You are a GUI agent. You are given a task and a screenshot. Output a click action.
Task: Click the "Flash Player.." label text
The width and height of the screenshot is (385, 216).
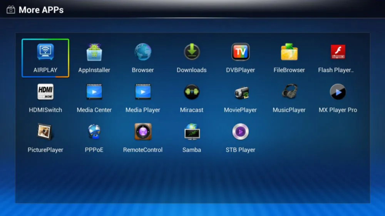click(x=336, y=70)
